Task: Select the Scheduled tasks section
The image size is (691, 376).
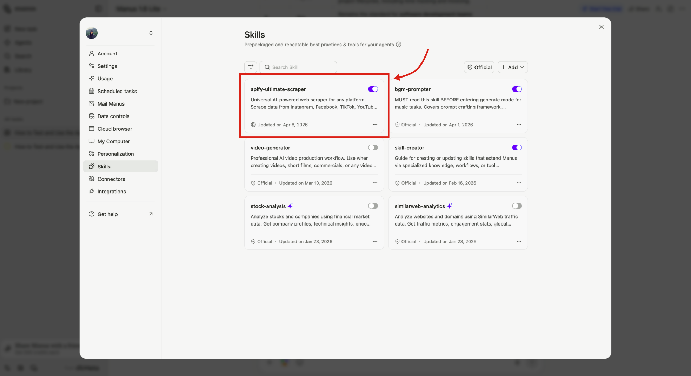Action: tap(117, 91)
